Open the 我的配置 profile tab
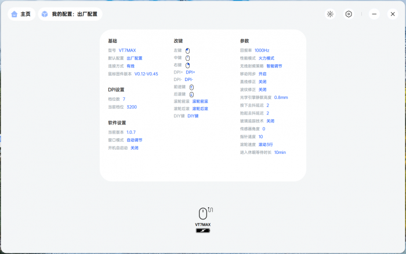This screenshot has width=406, height=254. [x=69, y=14]
